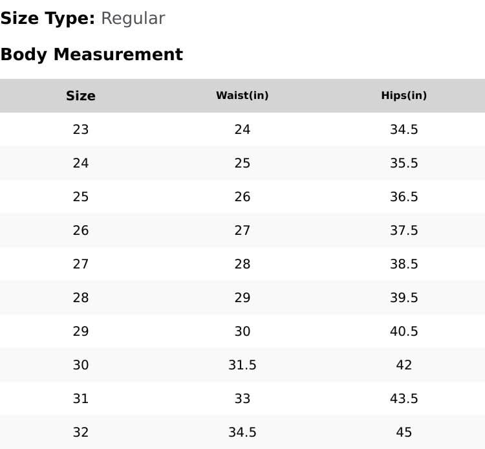Click size 28 row label
The height and width of the screenshot is (449, 485).
pyautogui.click(x=80, y=298)
